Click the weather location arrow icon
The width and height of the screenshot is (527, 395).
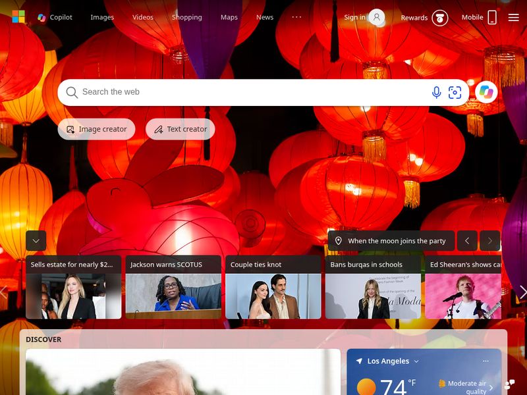point(359,361)
